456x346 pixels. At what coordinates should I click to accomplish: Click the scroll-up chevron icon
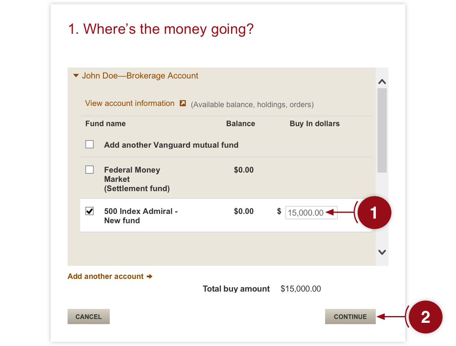click(x=382, y=81)
